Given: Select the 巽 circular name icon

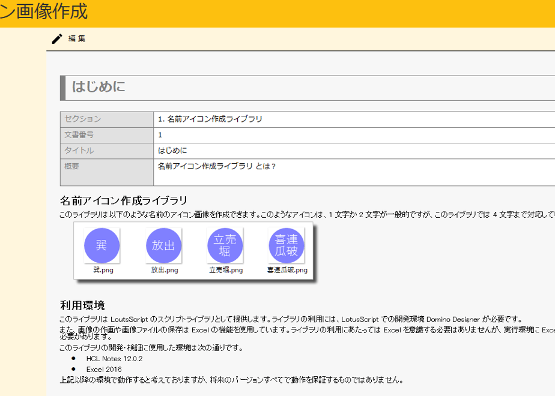Looking at the screenshot, I should coord(102,245).
